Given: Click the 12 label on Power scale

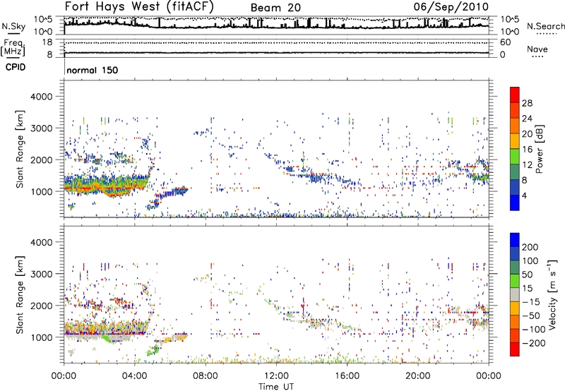Looking at the screenshot, I should tap(527, 165).
